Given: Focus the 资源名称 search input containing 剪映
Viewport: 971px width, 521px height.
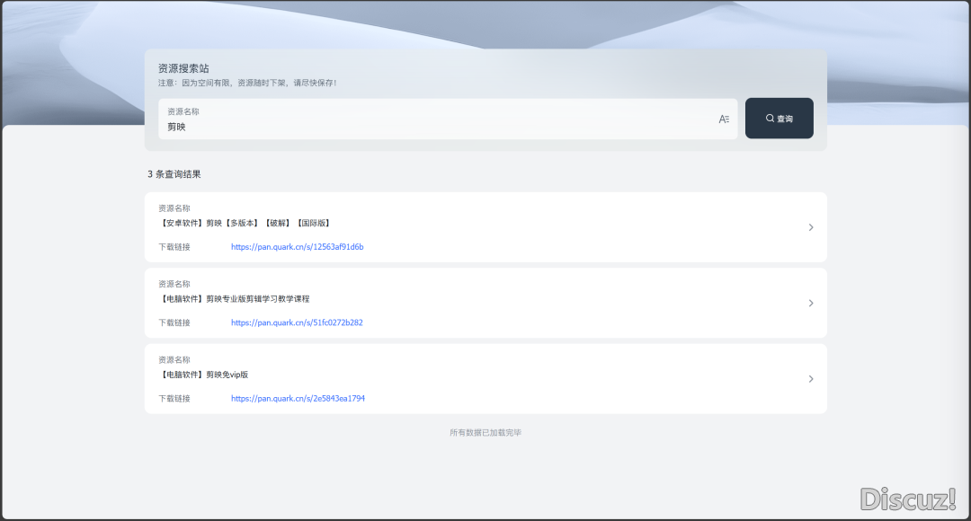Looking at the screenshot, I should (x=448, y=119).
